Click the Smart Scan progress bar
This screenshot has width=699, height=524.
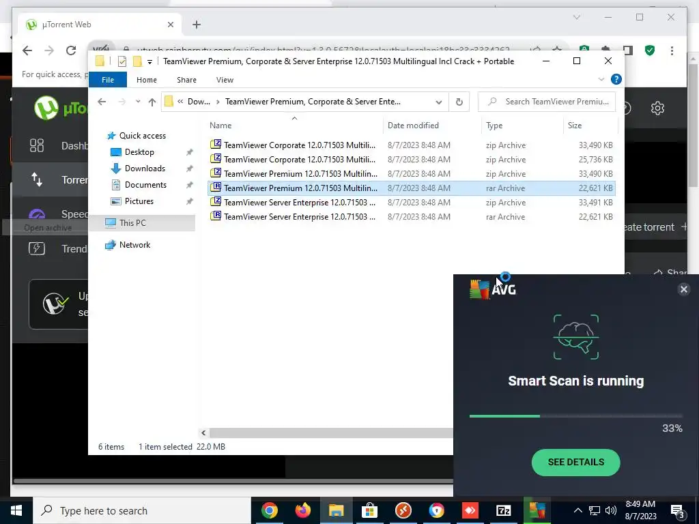point(575,416)
